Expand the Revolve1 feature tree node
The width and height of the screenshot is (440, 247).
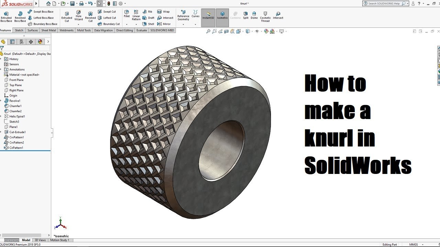click(x=1, y=101)
